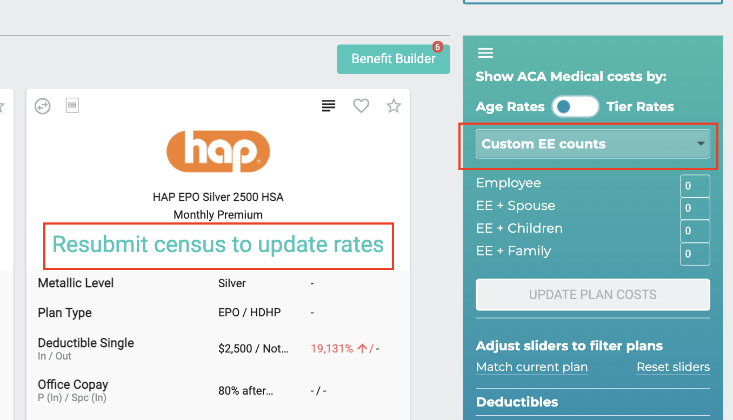This screenshot has width=733, height=420.
Task: Click the BB icon on the HAP card
Action: 72,105
